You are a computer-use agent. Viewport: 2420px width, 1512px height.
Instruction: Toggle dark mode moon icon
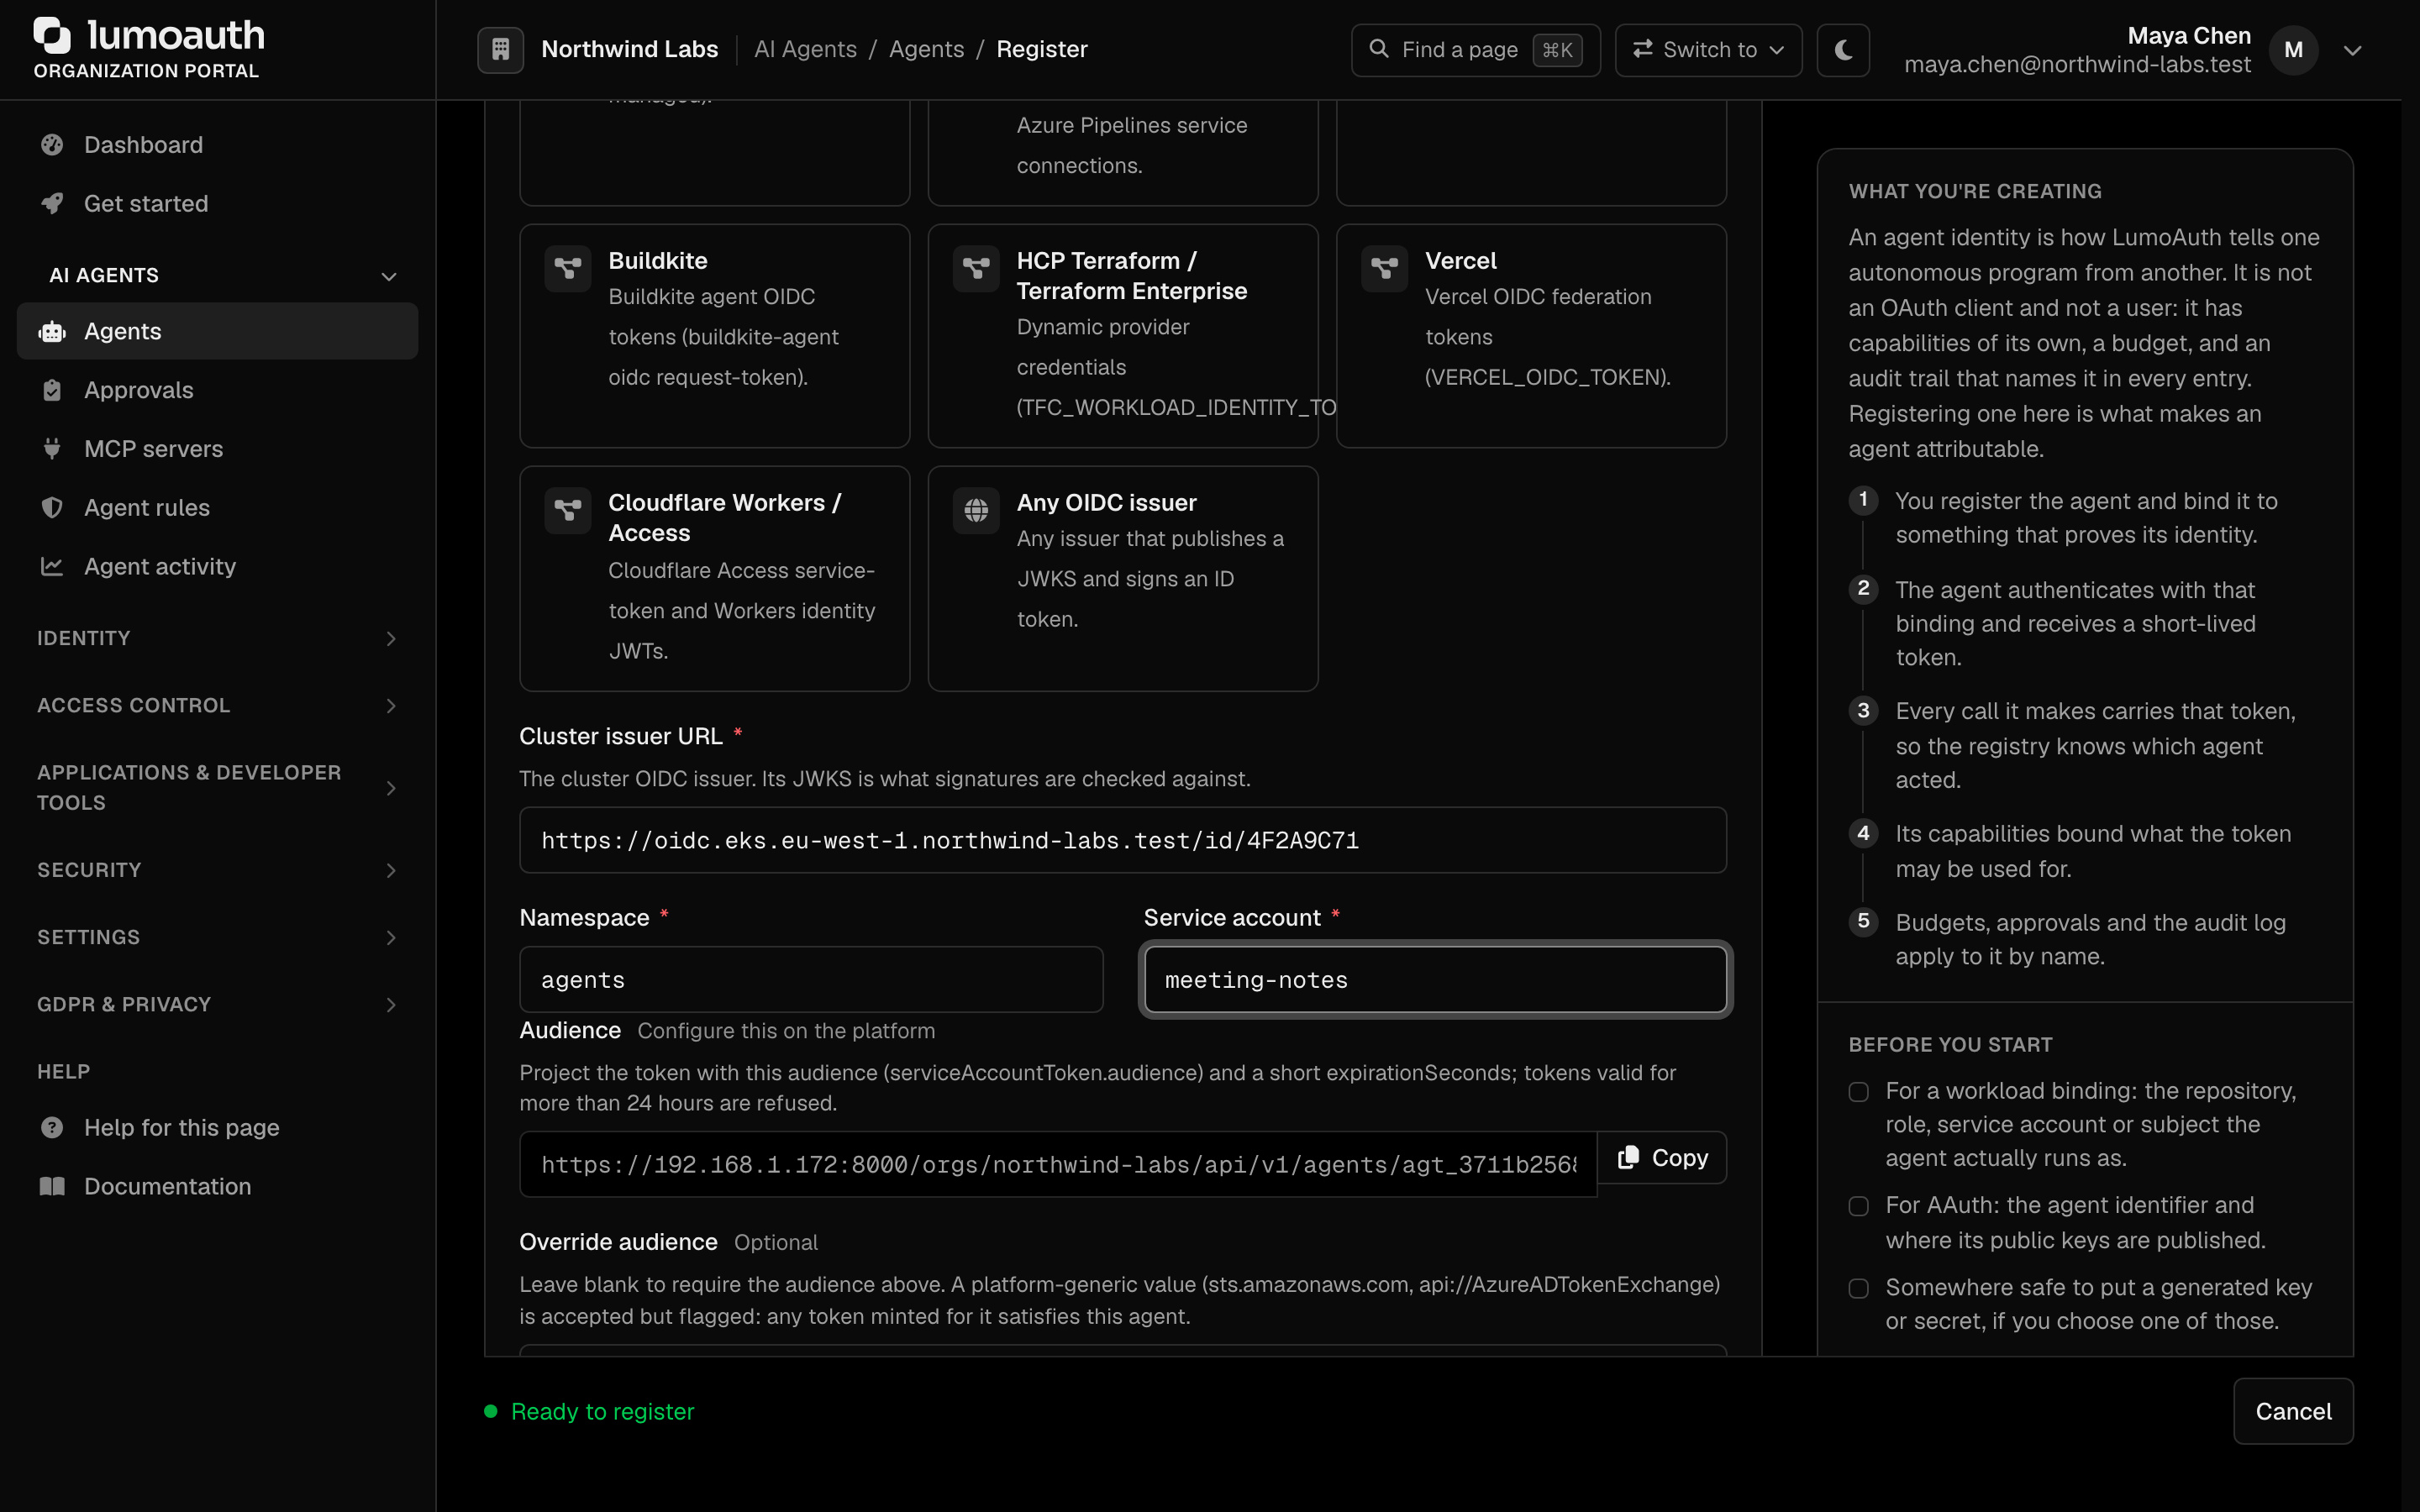coord(1843,50)
